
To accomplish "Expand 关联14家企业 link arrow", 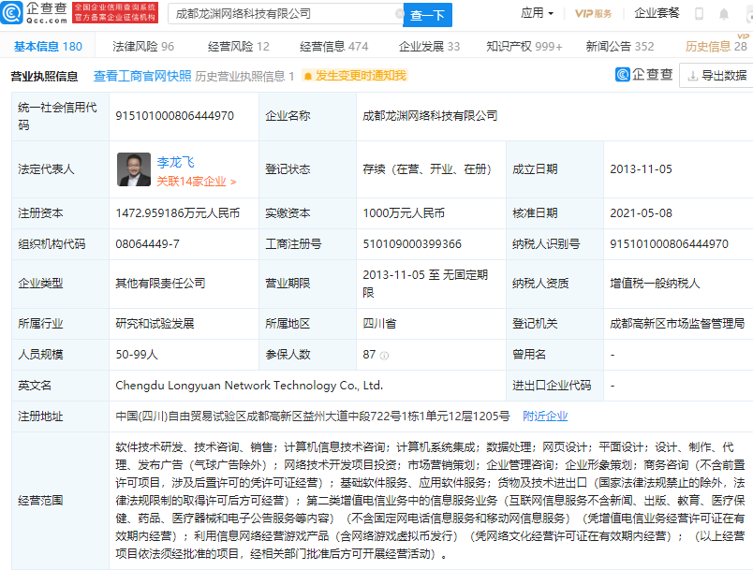I will 232,182.
